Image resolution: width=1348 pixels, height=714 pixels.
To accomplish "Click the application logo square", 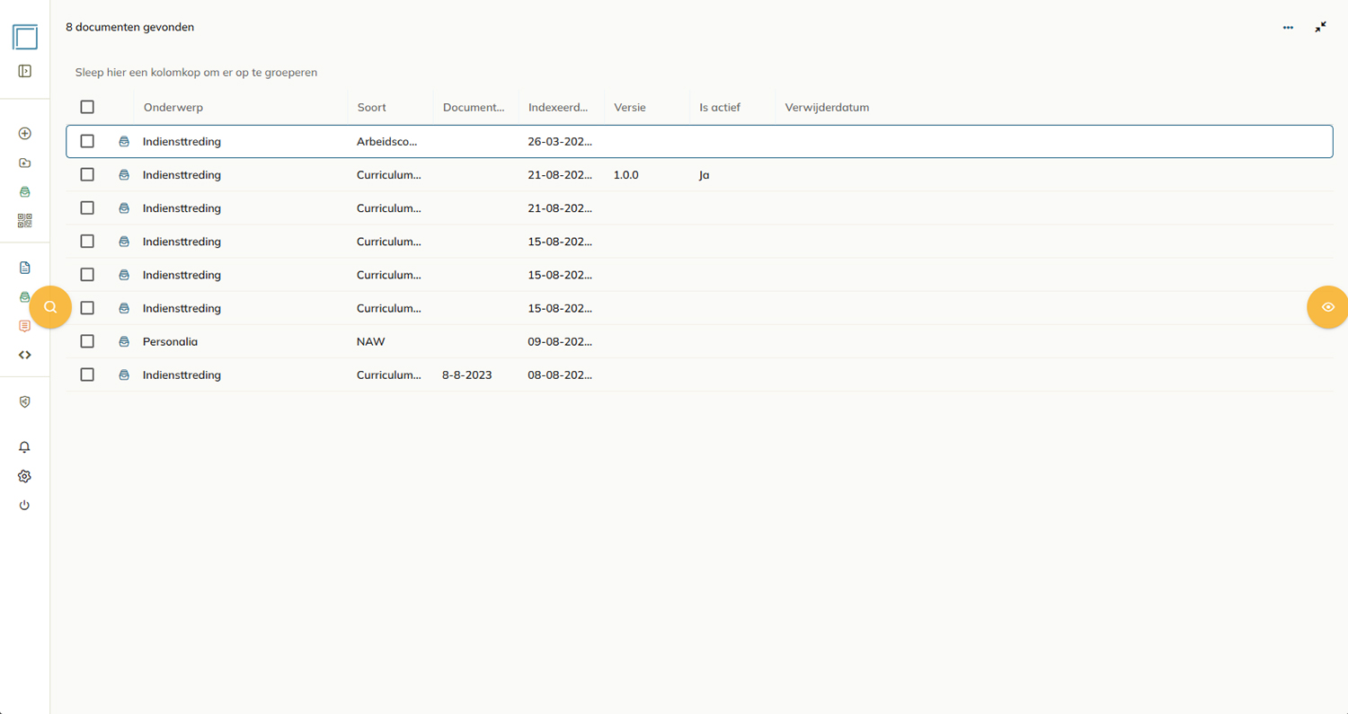I will (24, 37).
